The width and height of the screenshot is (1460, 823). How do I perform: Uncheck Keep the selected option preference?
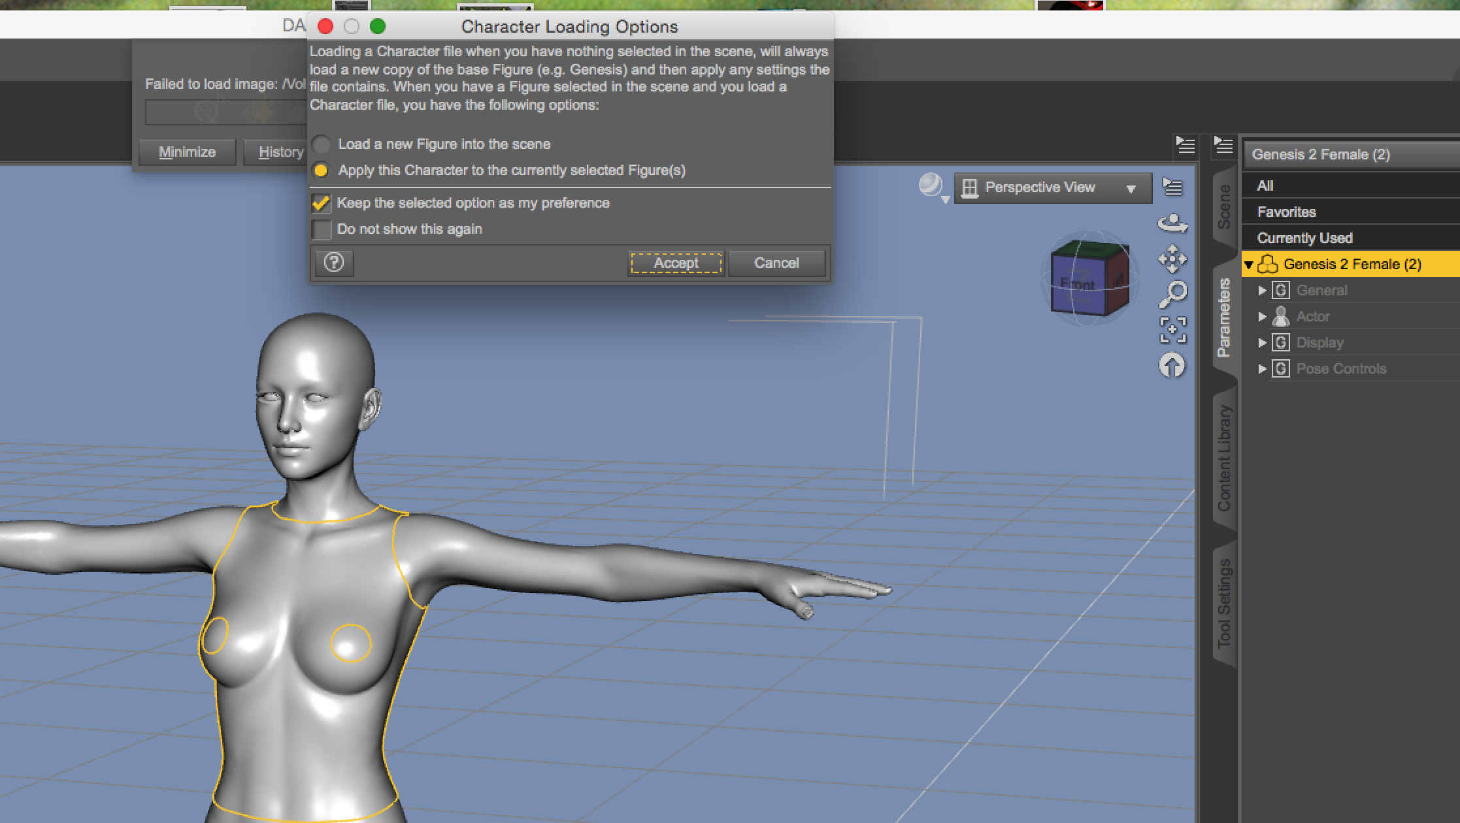coord(321,203)
